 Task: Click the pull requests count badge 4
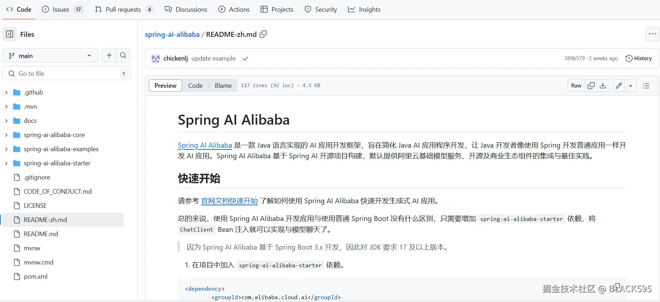pos(149,10)
